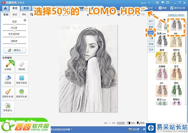This screenshot has width=188, height=133.
Task: Adjust the 清晰度 slider handle
Action: 14,44
